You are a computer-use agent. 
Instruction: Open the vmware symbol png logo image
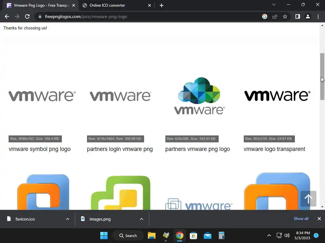click(42, 96)
